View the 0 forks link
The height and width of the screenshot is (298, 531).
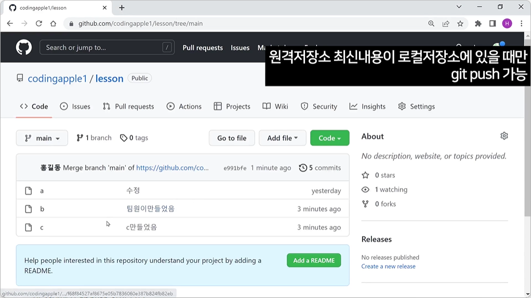(x=379, y=204)
